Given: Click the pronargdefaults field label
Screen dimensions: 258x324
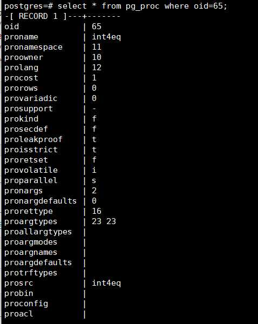Looking at the screenshot, I should [x=40, y=201].
